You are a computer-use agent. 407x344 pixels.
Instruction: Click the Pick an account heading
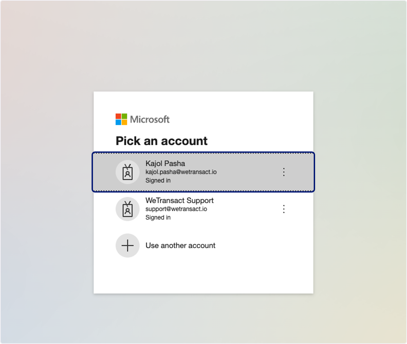pos(161,141)
